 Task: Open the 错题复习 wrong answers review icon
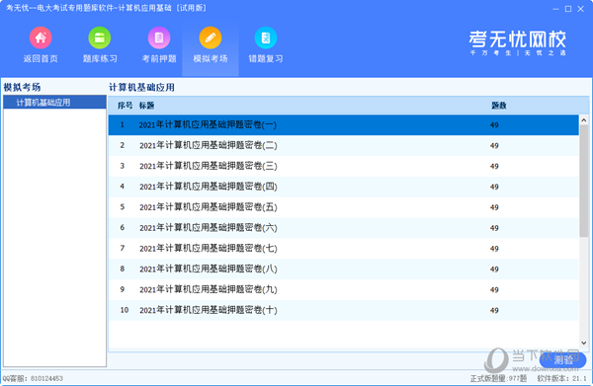point(266,38)
